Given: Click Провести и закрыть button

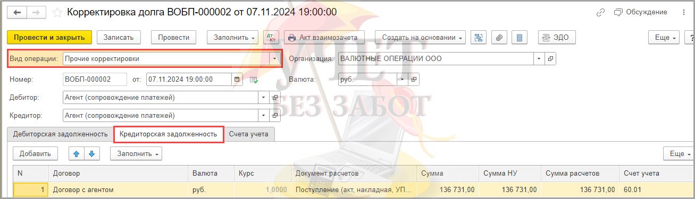Looking at the screenshot, I should tap(49, 37).
